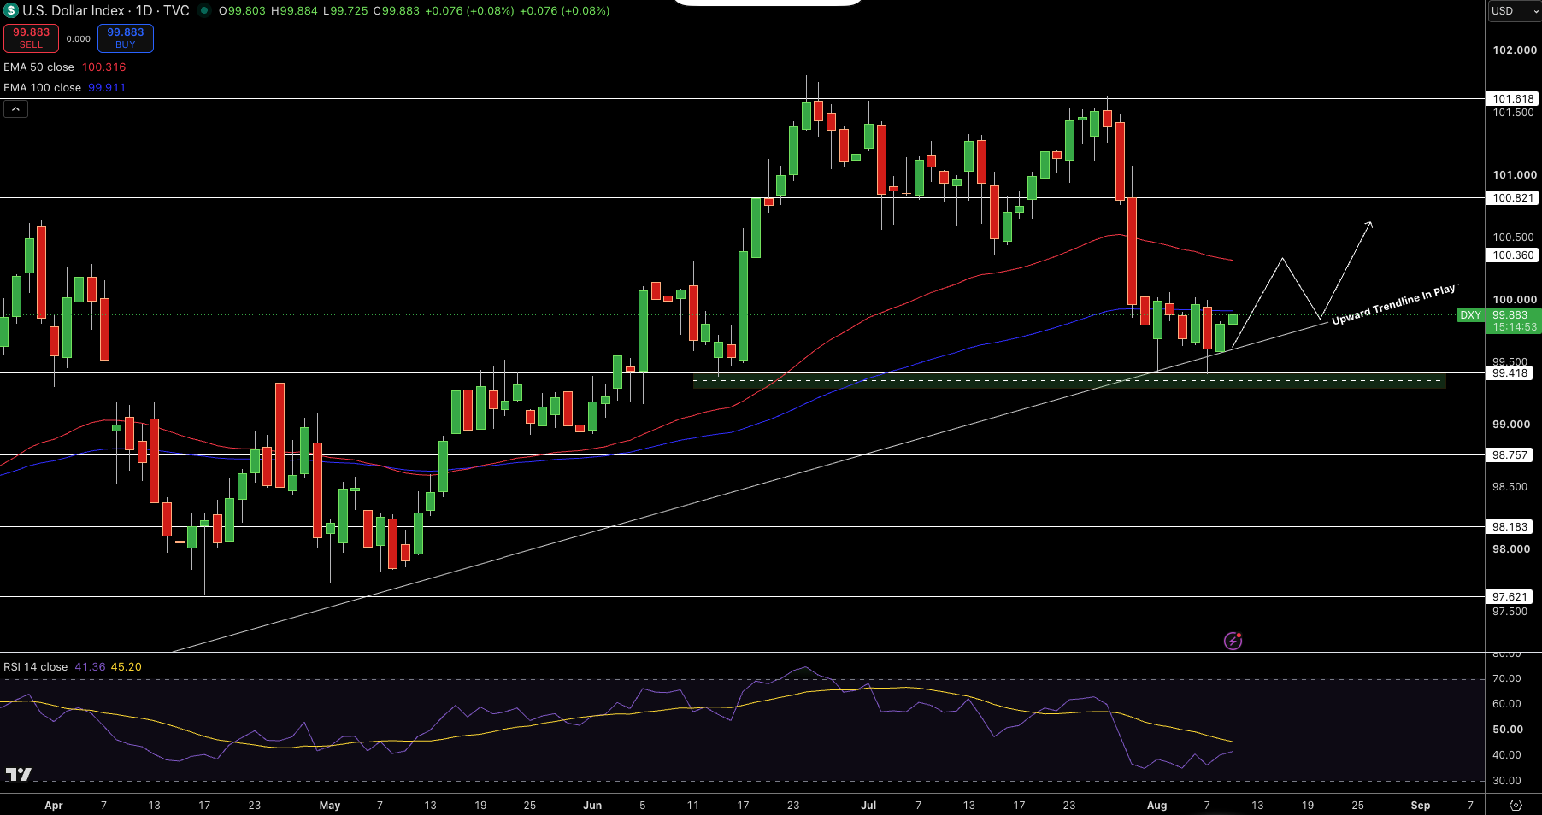
Task: Click the 99.000 price scale value
Action: coord(1511,425)
